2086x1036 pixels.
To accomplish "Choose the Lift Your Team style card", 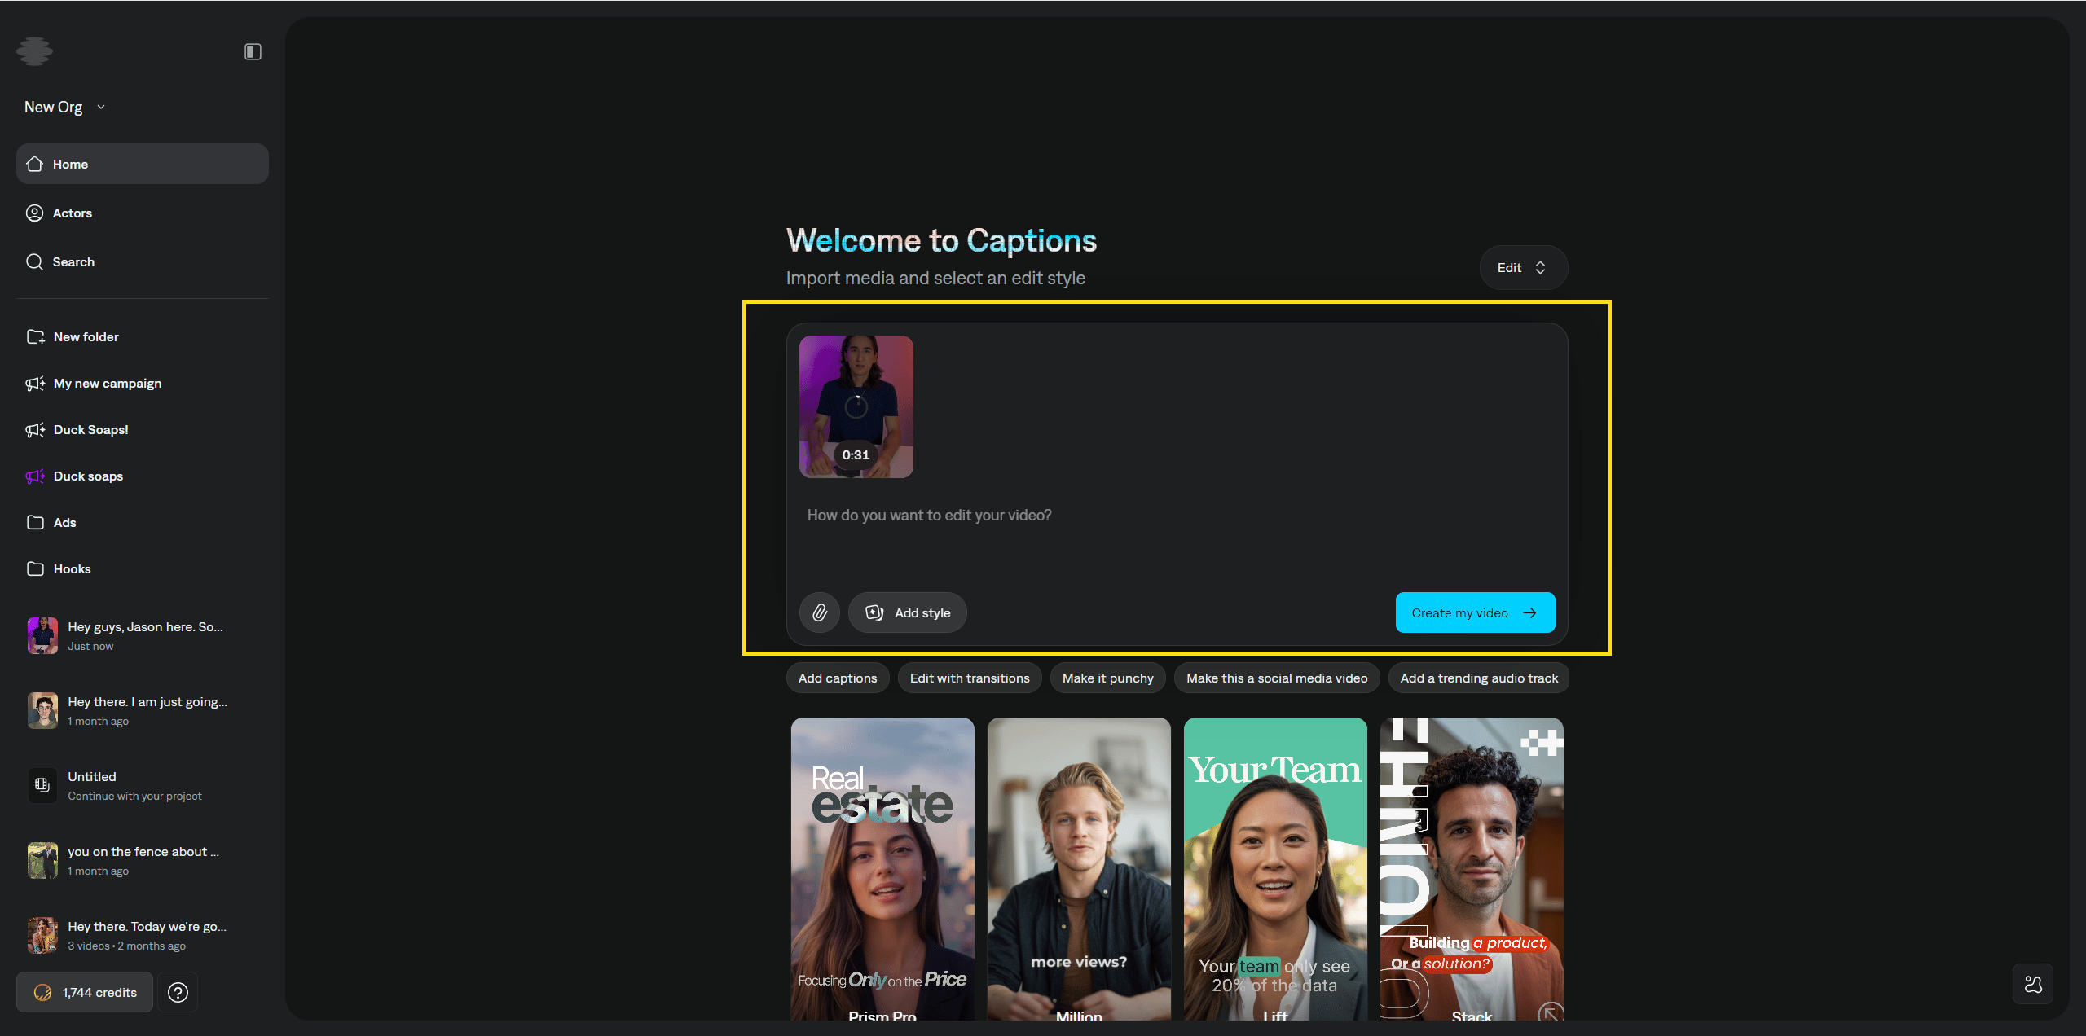I will [1275, 868].
